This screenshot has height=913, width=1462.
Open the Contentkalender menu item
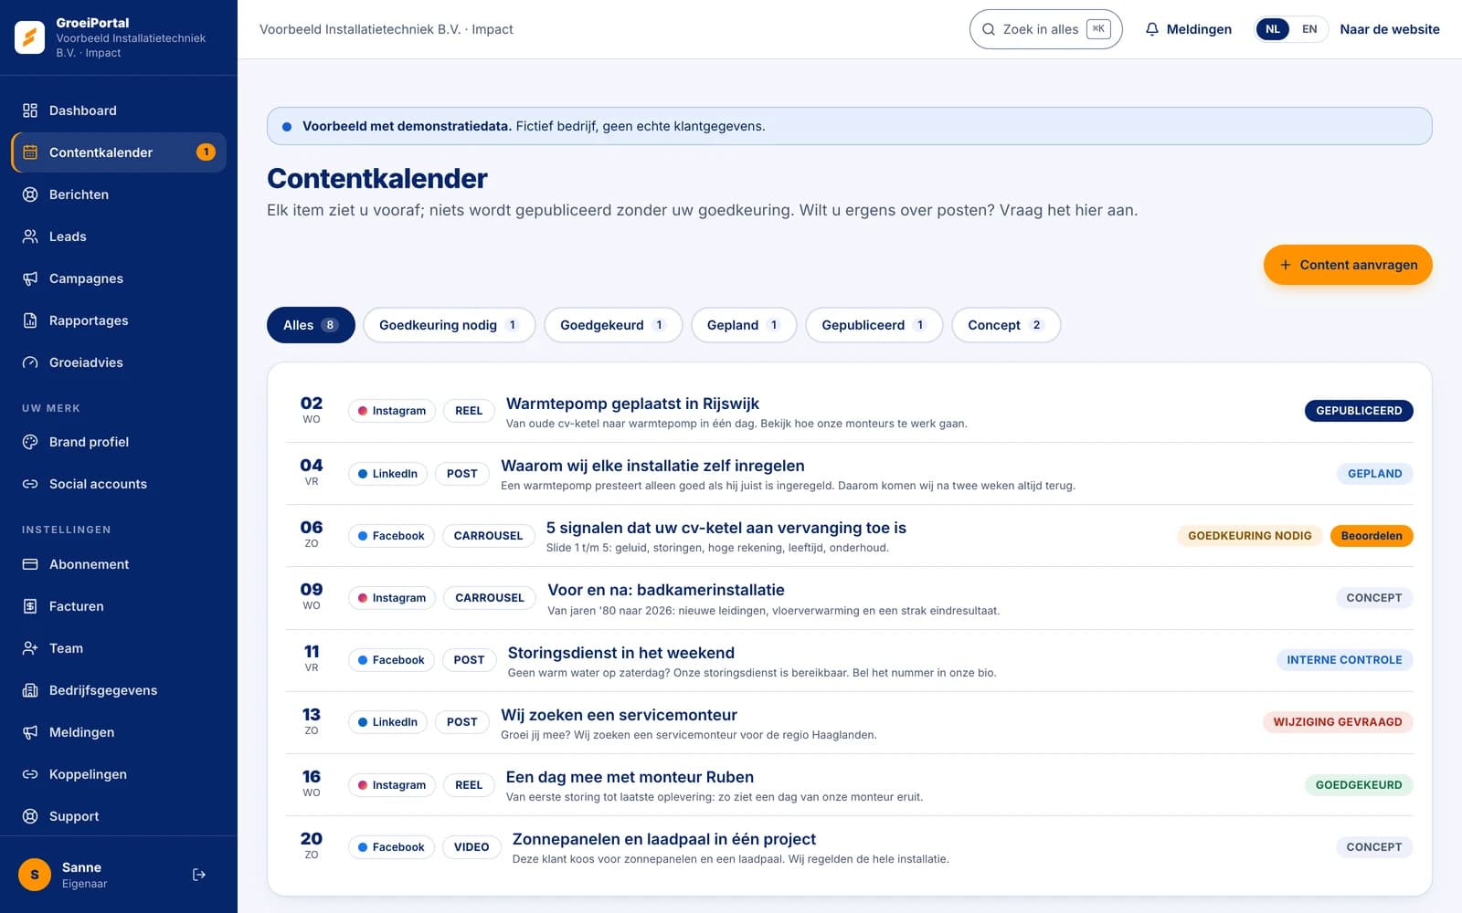coord(119,152)
